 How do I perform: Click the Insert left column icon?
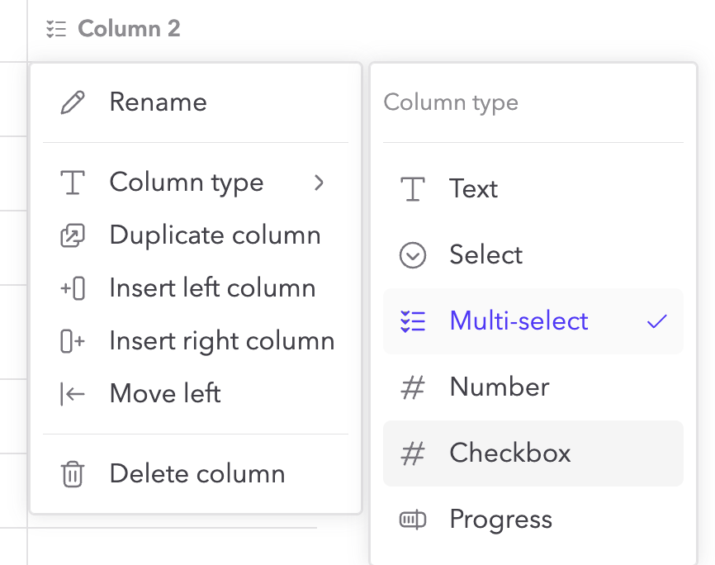pyautogui.click(x=73, y=288)
